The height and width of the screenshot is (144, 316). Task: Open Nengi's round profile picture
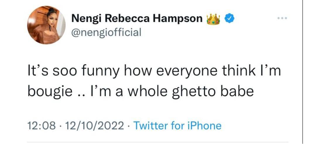pos(46,25)
